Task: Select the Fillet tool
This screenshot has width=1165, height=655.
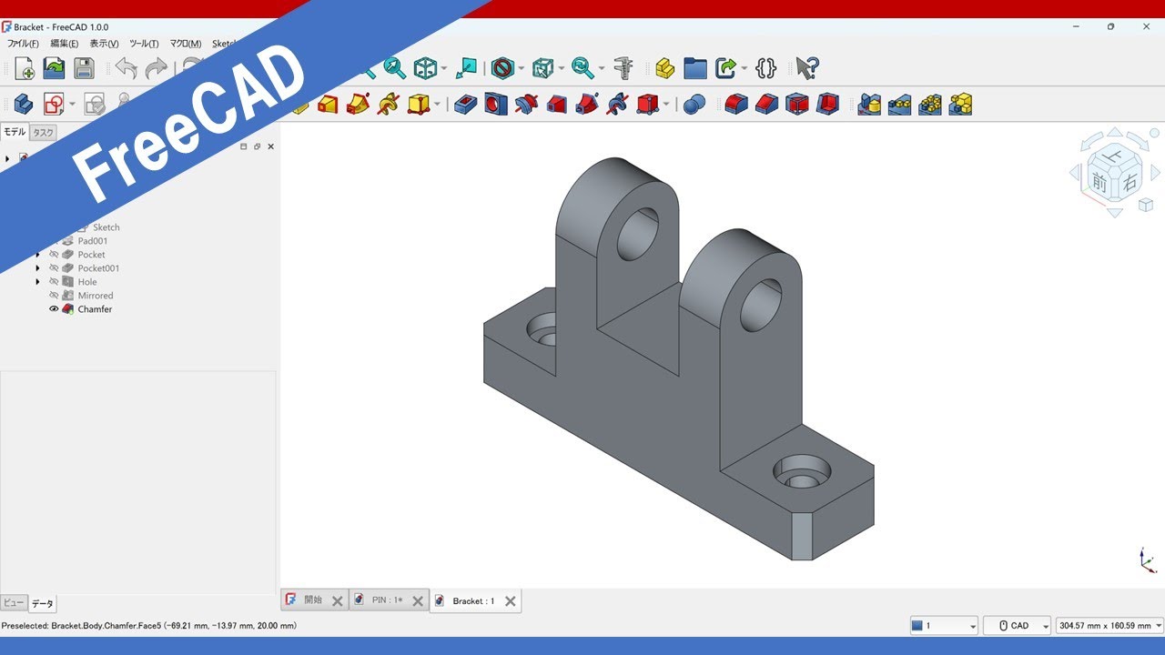Action: (x=736, y=104)
